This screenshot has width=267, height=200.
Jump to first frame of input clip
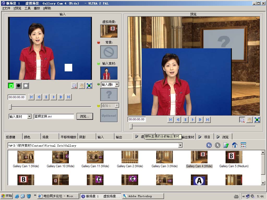(31, 97)
